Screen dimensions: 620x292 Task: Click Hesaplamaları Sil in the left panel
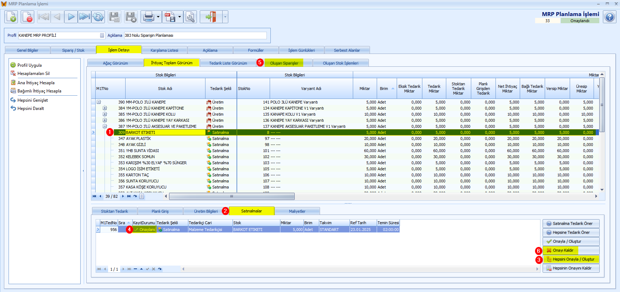click(34, 74)
